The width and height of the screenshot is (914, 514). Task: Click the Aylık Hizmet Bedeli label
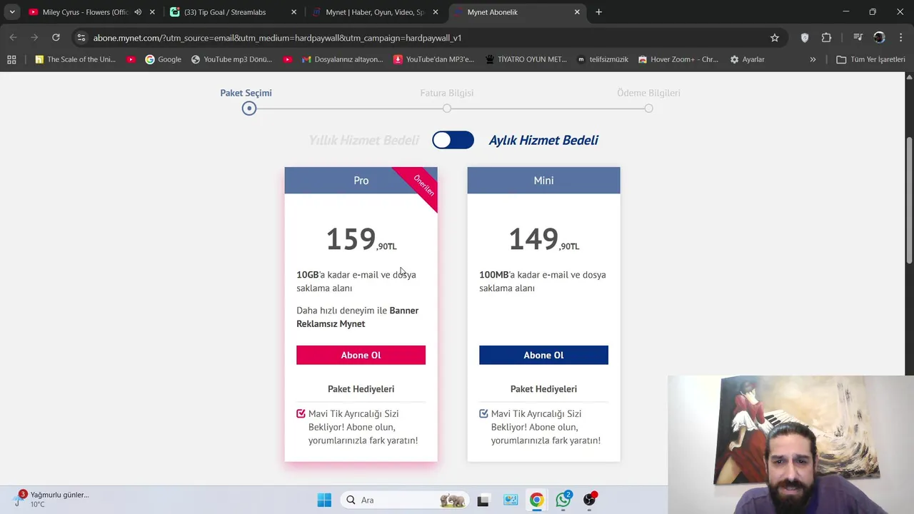point(543,140)
